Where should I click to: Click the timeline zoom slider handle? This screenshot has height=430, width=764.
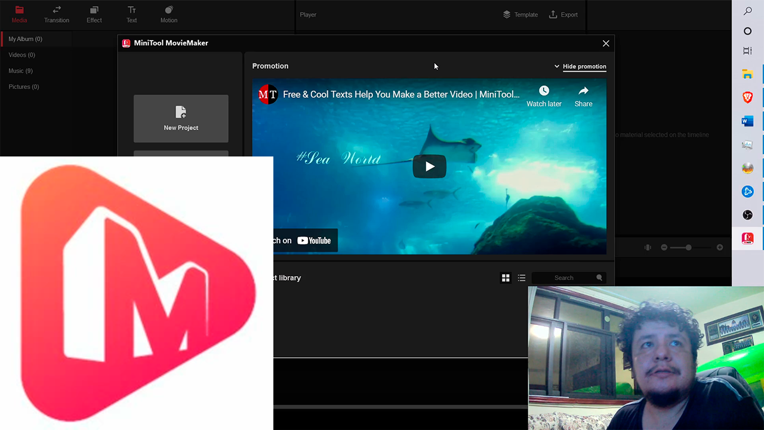click(x=688, y=247)
